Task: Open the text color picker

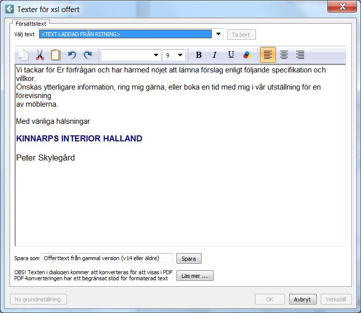Action: click(x=247, y=55)
